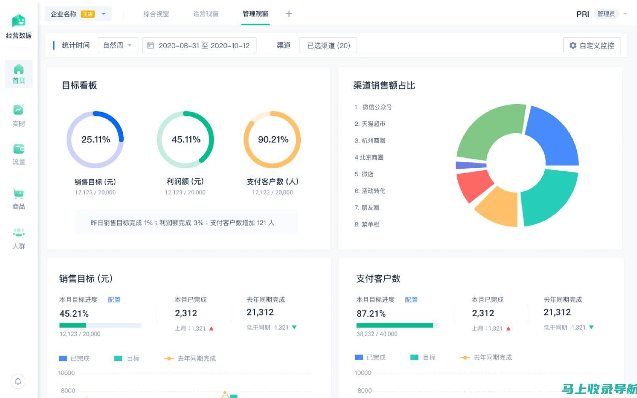This screenshot has width=637, height=398.
Task: Click the 25.11% 销售目标 ring gauge
Action: (x=95, y=140)
